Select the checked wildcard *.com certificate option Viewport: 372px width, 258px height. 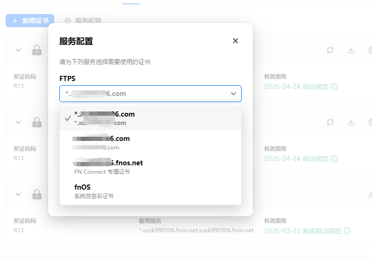(x=150, y=118)
